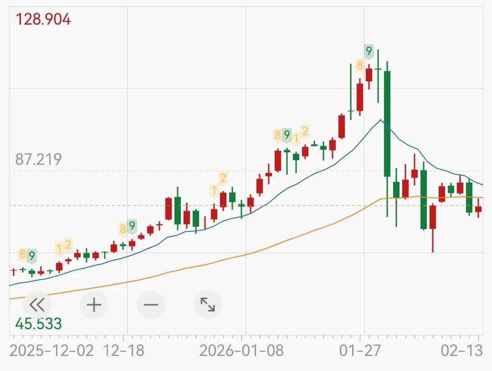Viewport: 492px width, 371px height.
Task: Click the 01-27 date on the axis
Action: (360, 351)
